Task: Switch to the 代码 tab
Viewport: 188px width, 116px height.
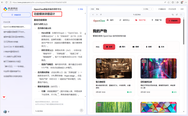Action: coord(92,9)
